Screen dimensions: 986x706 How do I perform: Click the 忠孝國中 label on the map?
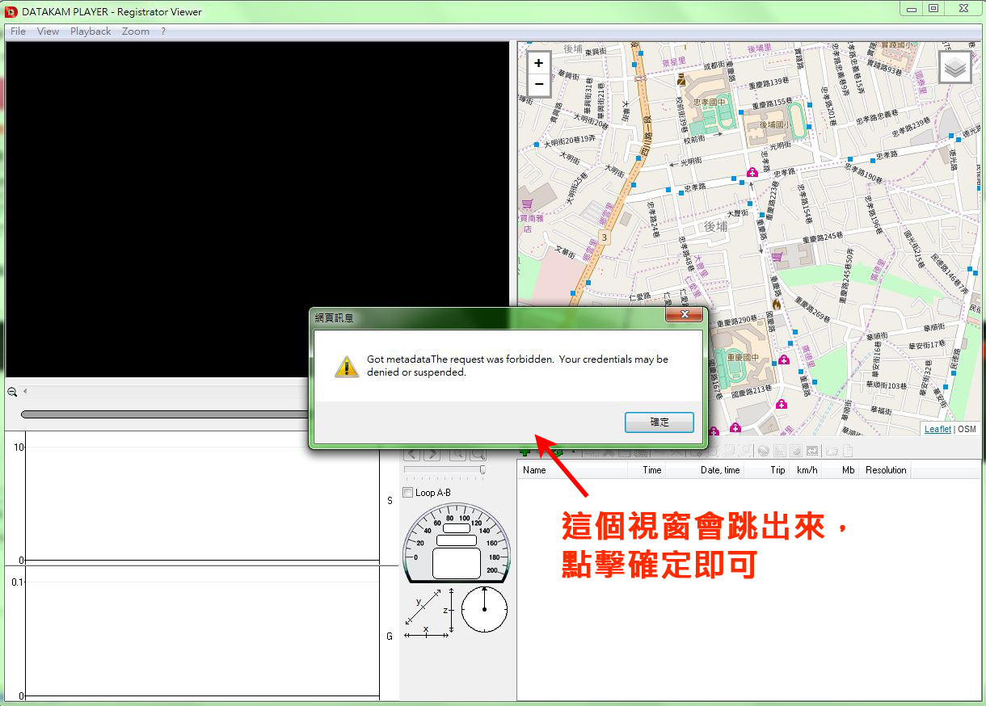(x=710, y=102)
